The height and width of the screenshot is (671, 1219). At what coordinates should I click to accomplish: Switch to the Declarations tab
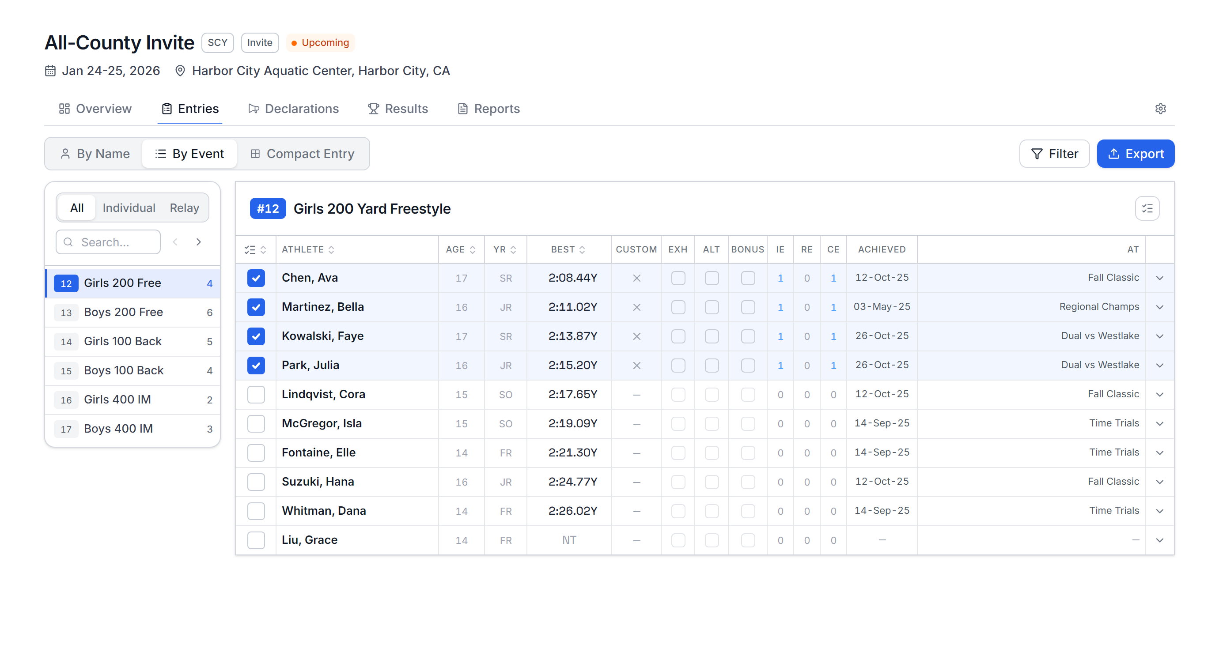tap(293, 109)
